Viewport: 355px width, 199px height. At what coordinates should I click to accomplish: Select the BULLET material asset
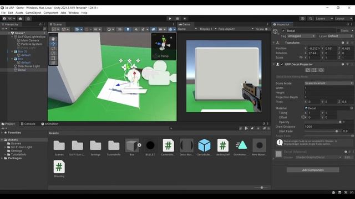150,148
